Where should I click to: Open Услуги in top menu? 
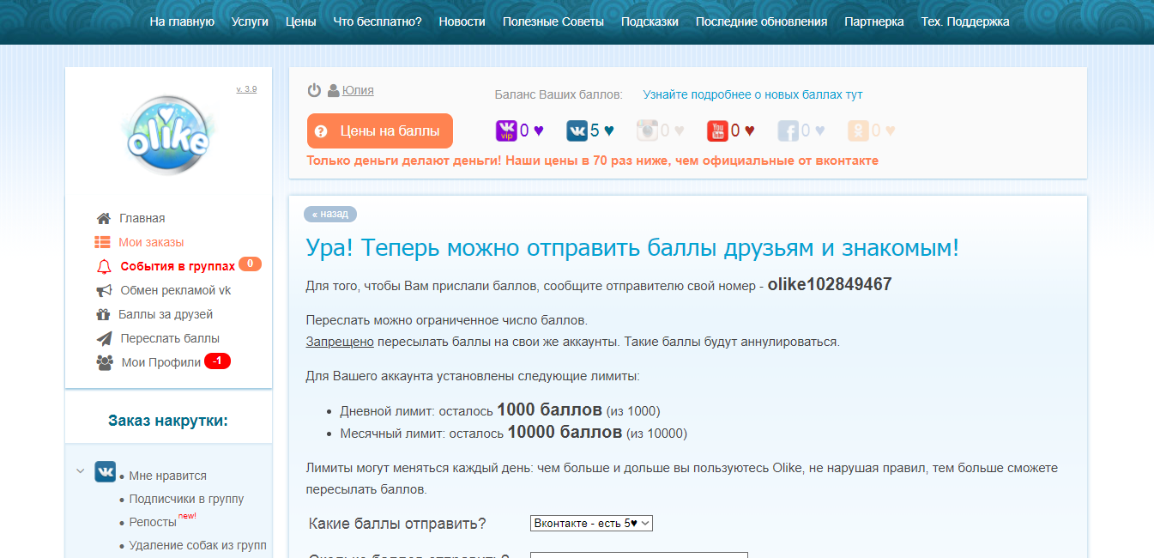250,21
